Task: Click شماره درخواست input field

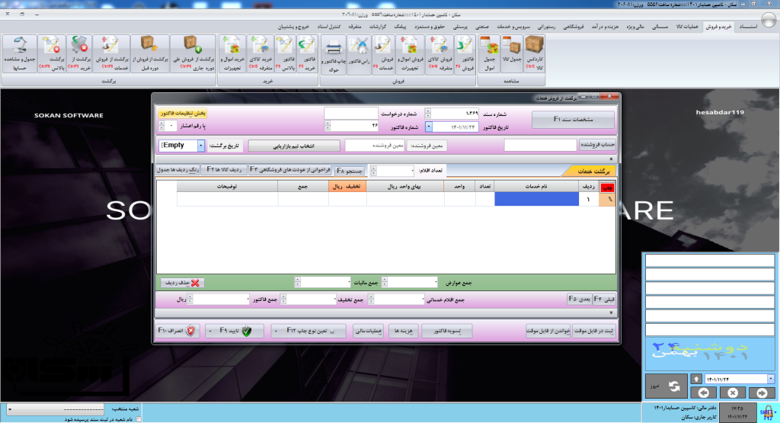Action: [350, 114]
